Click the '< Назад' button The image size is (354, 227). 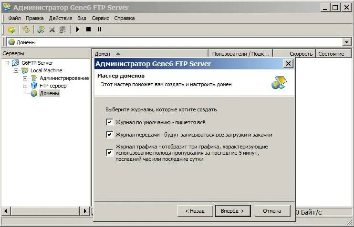pyautogui.click(x=195, y=211)
